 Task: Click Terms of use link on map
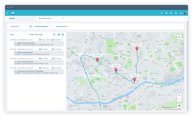pyautogui.click(x=158, y=110)
